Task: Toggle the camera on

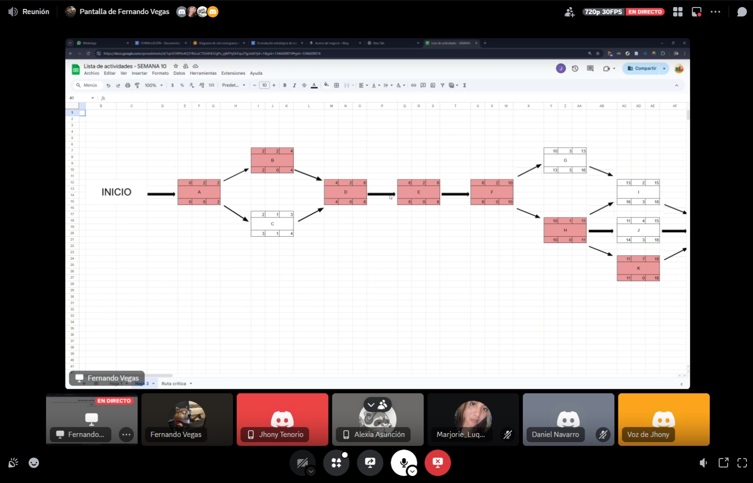Action: (x=302, y=463)
